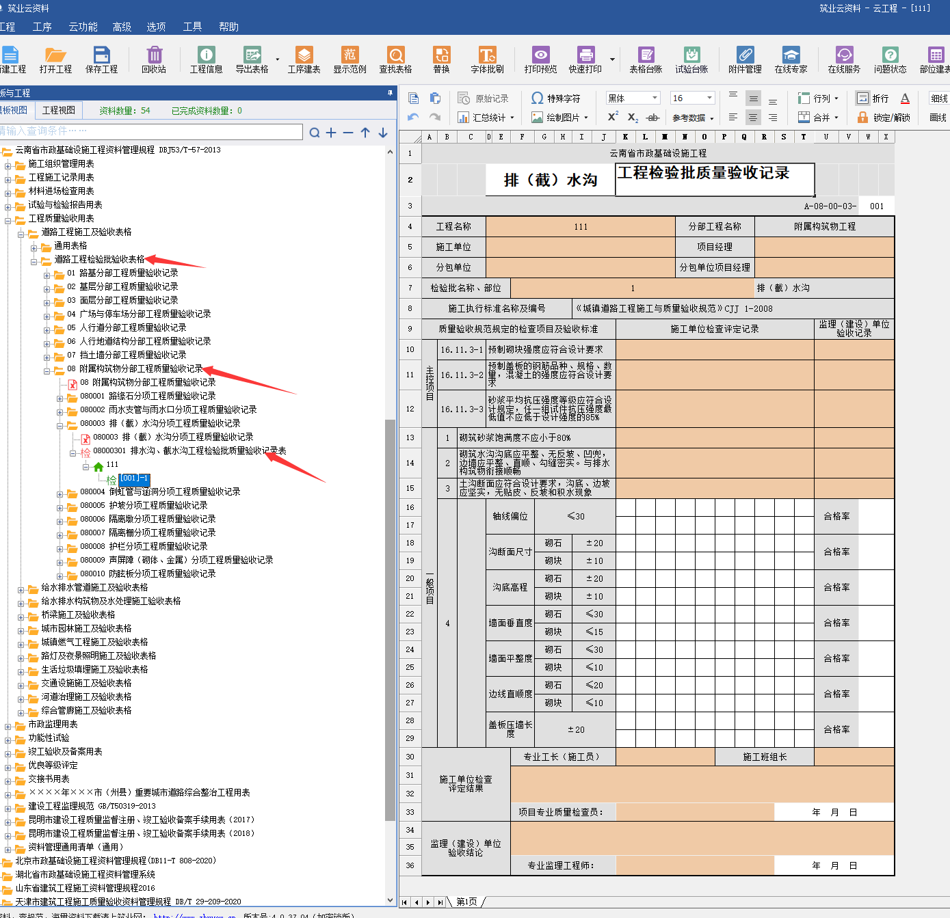Toggle 折行 word wrap

coord(873,98)
